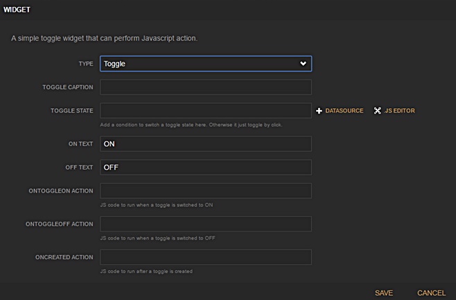Click the plus icon beside DATASOURCE
The width and height of the screenshot is (456, 300).
click(x=319, y=111)
